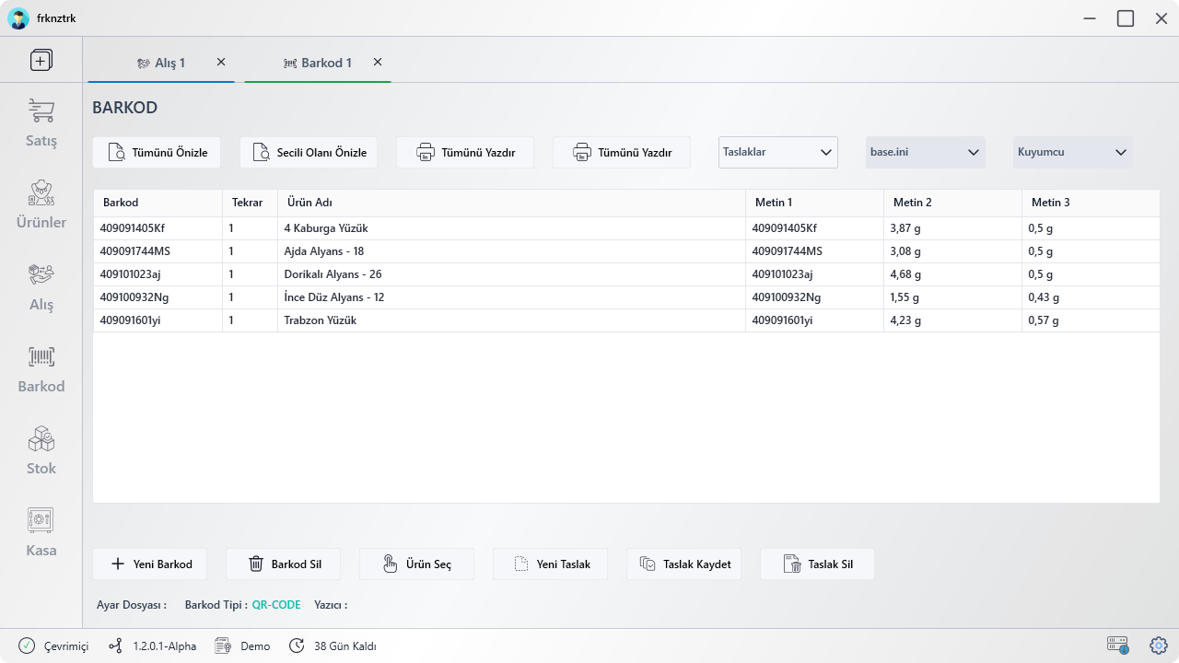Click the Çevrimiçi online status icon

point(27,646)
